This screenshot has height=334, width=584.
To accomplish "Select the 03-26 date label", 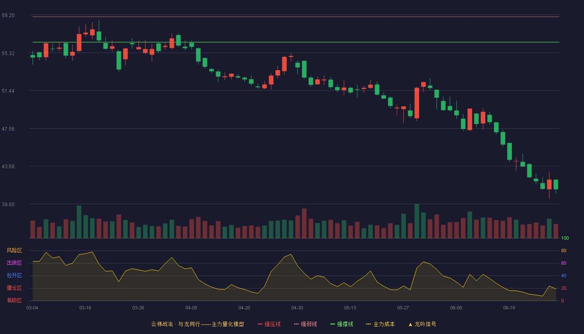I will point(138,308).
